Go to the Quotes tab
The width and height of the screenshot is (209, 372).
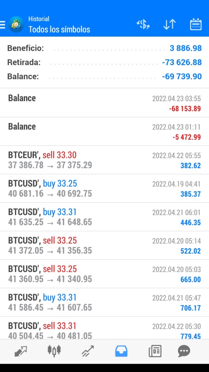tap(21, 351)
